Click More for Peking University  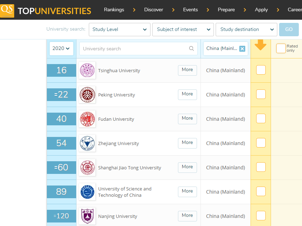[x=187, y=94]
